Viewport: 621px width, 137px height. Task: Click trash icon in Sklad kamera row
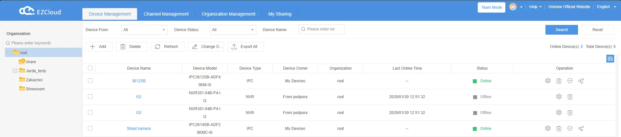pyautogui.click(x=559, y=129)
